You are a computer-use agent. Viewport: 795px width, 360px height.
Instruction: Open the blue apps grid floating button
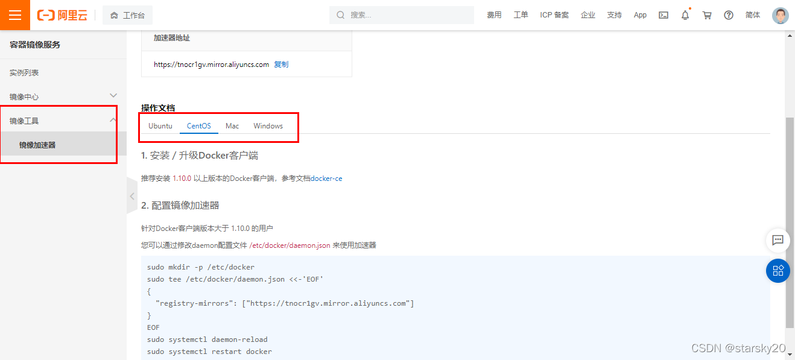(778, 270)
